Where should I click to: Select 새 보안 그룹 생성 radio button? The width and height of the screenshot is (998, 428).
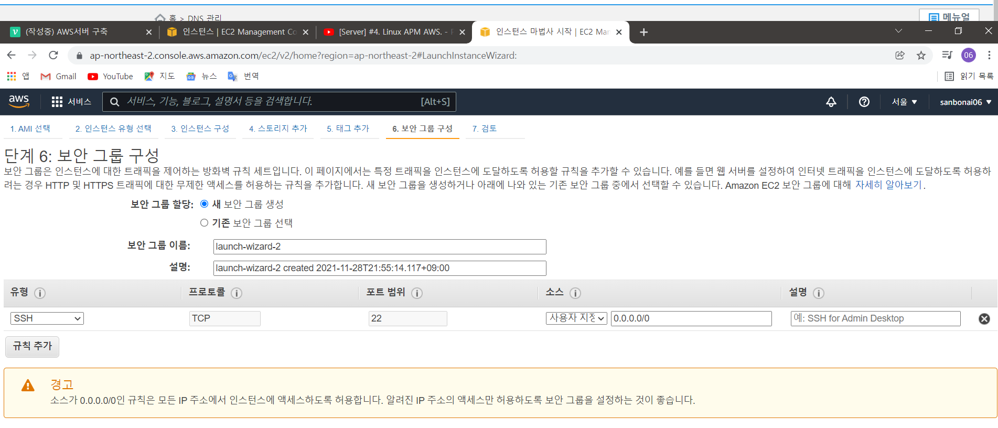point(205,204)
